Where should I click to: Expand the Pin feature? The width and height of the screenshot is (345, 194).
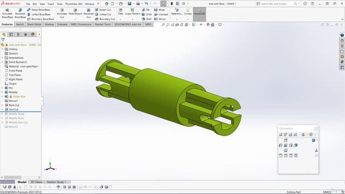(2, 88)
